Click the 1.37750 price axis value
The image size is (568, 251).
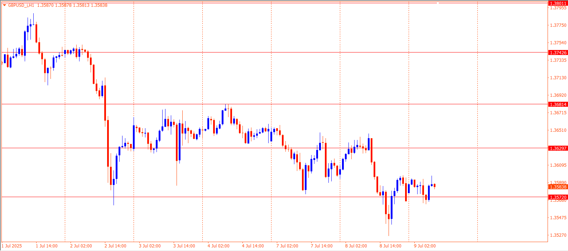pos(558,25)
